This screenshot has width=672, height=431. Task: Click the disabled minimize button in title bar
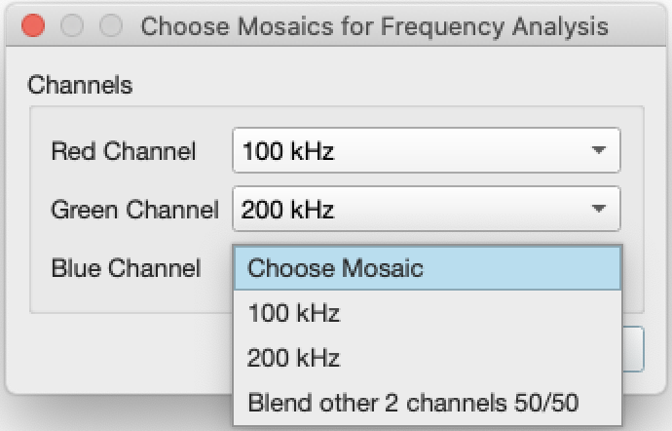click(x=72, y=25)
